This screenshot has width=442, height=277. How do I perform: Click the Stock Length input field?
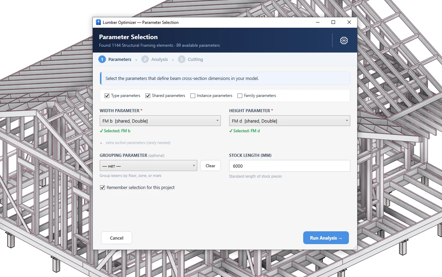290,166
